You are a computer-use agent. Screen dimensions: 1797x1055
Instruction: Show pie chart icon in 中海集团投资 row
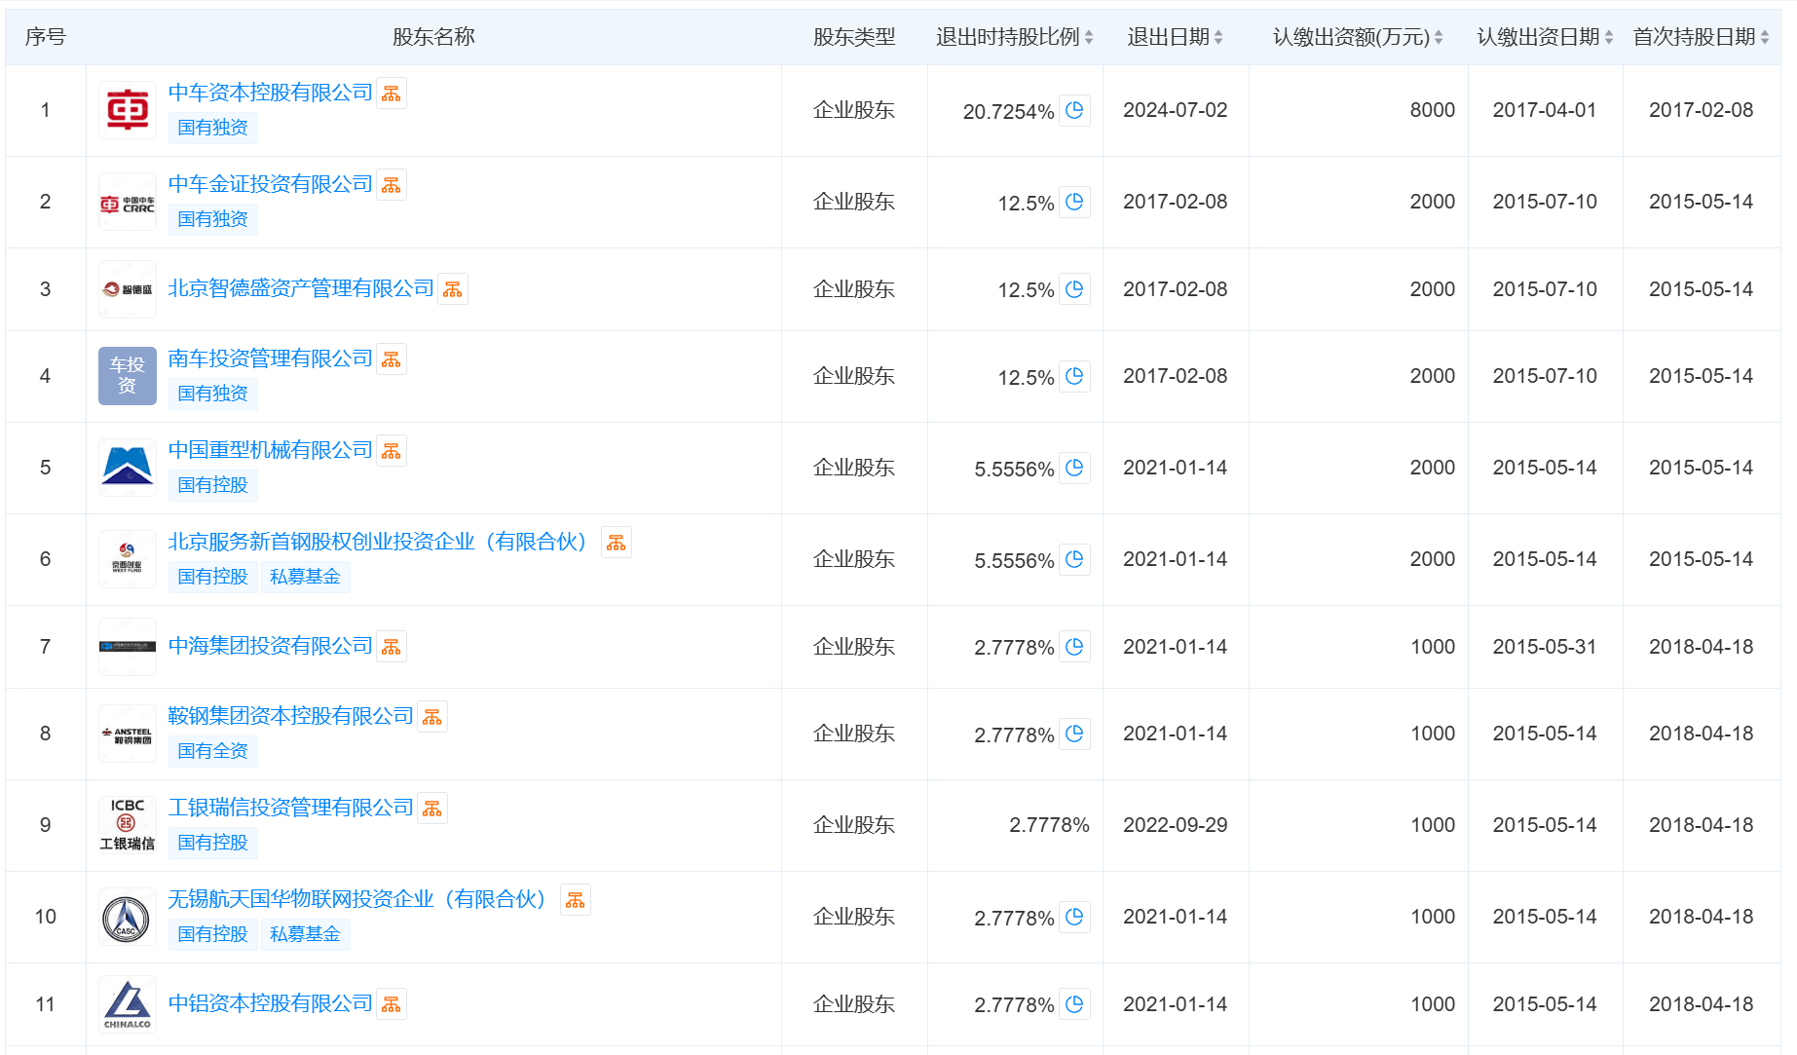pyautogui.click(x=1074, y=647)
